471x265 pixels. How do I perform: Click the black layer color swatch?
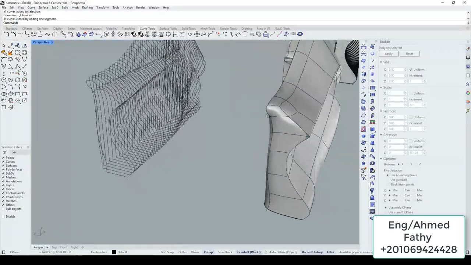click(x=114, y=252)
